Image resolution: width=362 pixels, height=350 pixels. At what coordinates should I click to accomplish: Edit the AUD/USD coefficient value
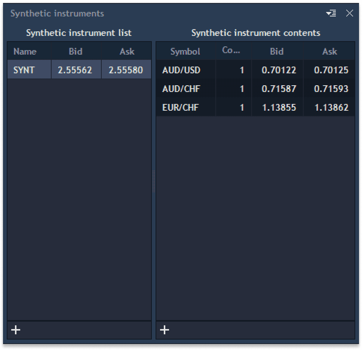(242, 70)
